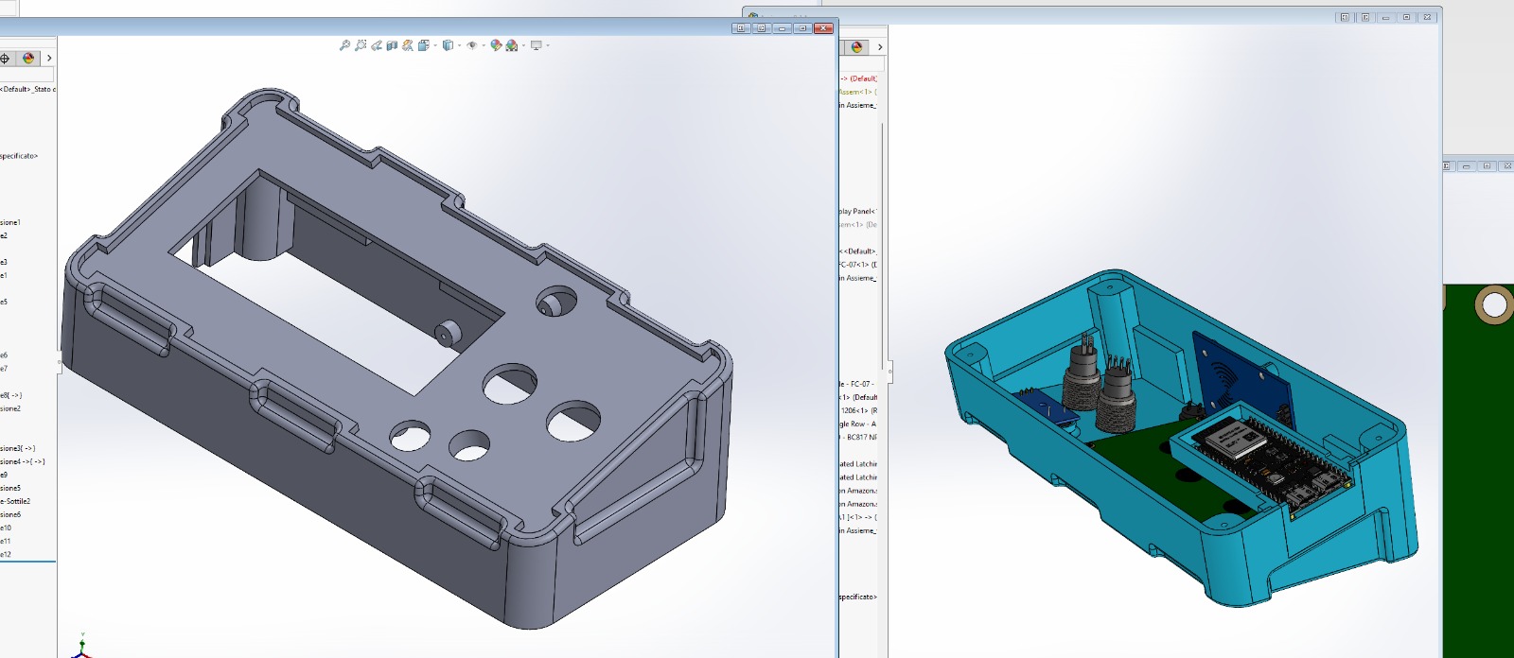Toggle the Hide/Show Items eye icon

point(472,45)
